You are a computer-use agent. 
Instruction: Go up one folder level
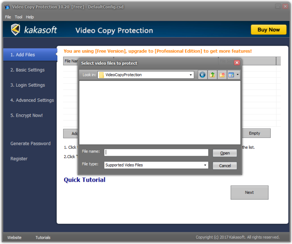[212, 75]
